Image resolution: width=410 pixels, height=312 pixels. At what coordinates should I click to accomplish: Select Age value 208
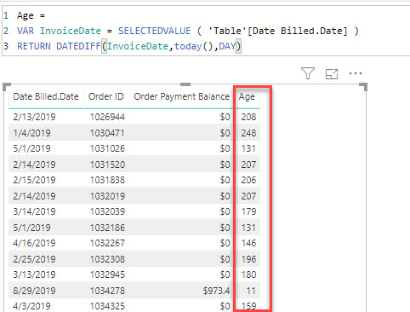248,117
